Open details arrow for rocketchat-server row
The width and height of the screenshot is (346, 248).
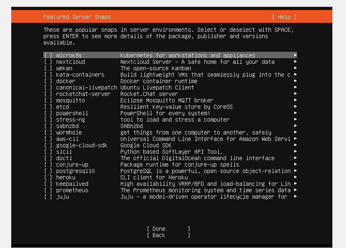coord(295,94)
